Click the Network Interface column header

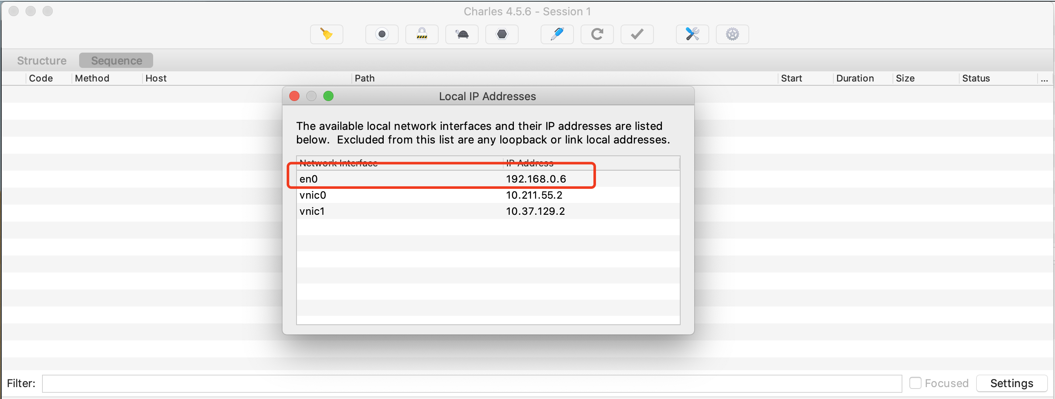coord(400,163)
